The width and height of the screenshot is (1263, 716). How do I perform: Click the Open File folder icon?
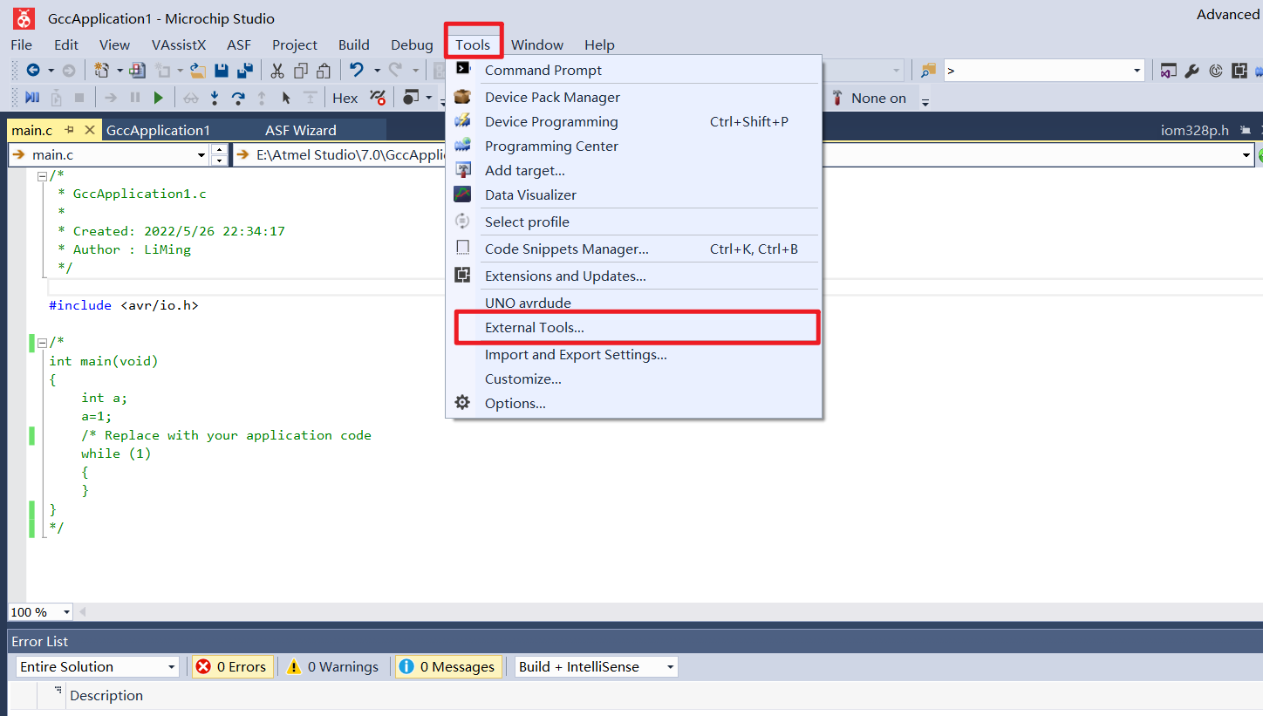pyautogui.click(x=198, y=71)
